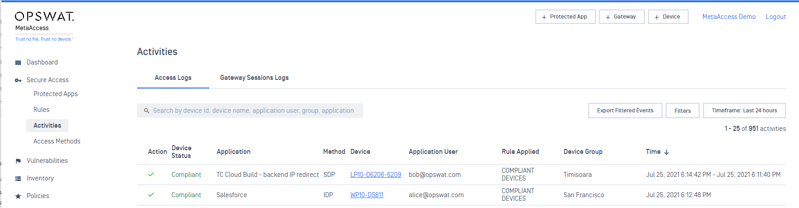Image resolution: width=799 pixels, height=208 pixels.
Task: Open device link LP10-D6206-6209
Action: coord(376,175)
